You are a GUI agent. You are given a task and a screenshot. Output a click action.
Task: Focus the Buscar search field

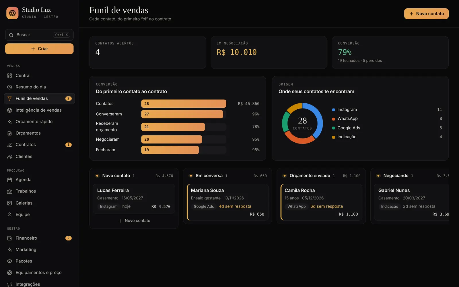coord(39,35)
